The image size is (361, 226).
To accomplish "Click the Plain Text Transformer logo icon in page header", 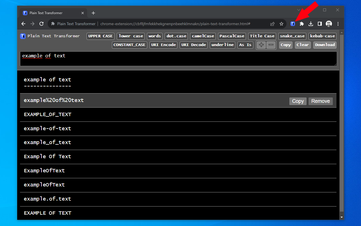I will tap(23, 36).
